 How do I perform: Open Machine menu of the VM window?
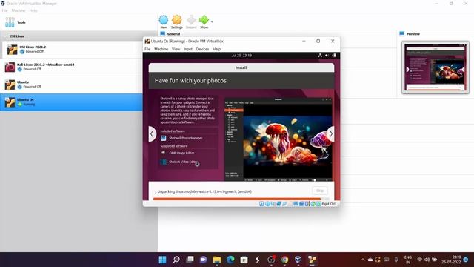(x=161, y=49)
